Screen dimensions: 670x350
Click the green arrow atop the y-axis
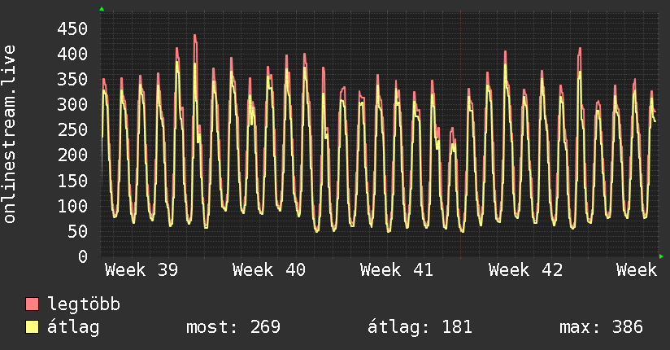point(102,9)
